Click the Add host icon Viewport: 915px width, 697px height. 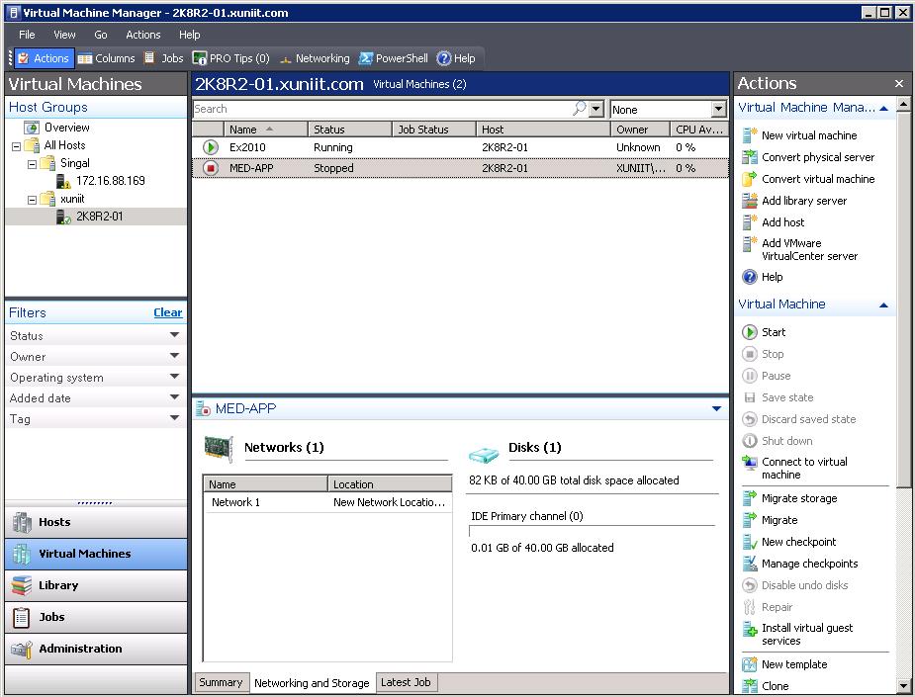coord(749,222)
